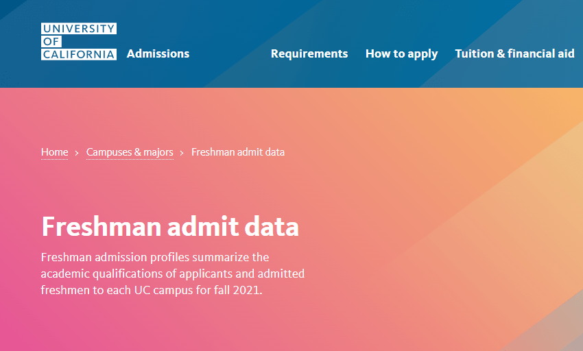The height and width of the screenshot is (351, 583).
Task: Click the University of California logo
Action: 79,41
